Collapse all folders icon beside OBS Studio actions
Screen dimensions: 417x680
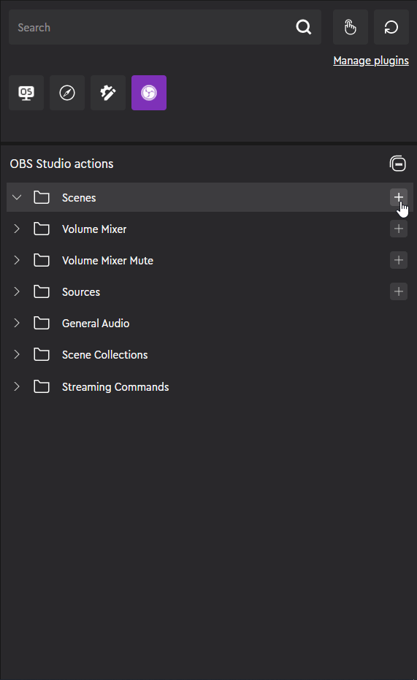[x=397, y=164]
